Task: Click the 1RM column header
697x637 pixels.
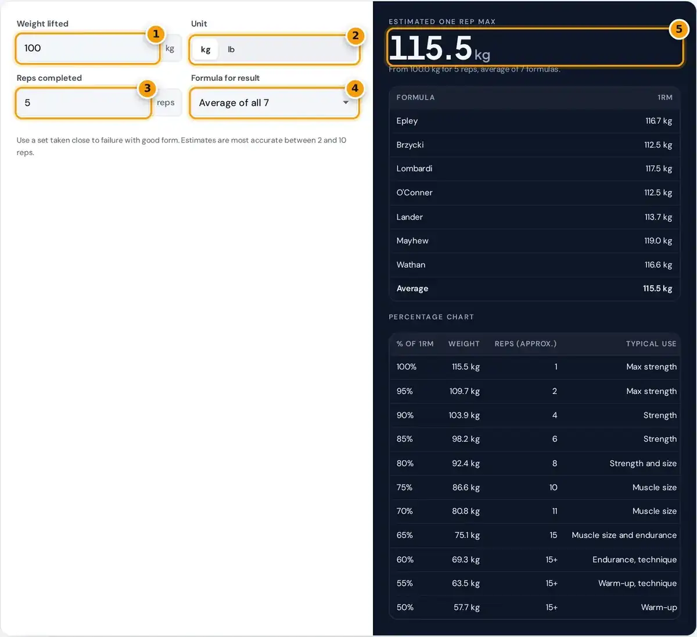Action: point(665,98)
